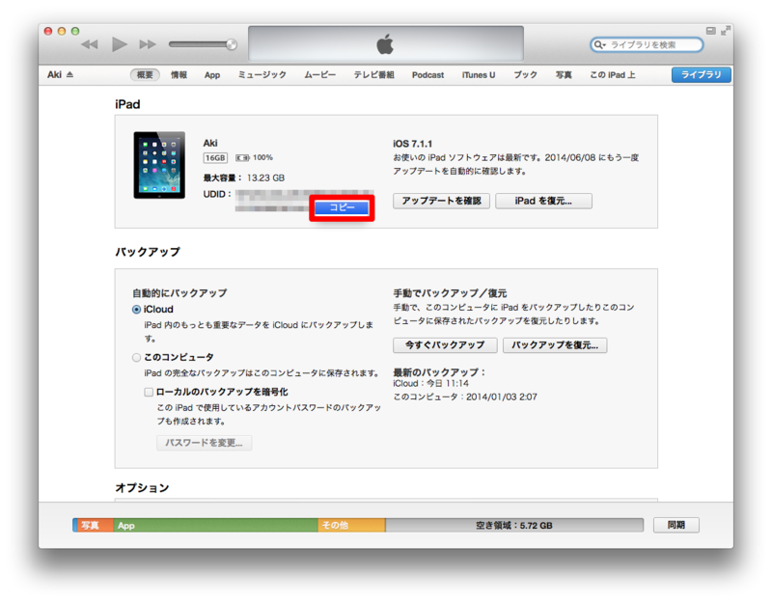
Task: Click the コピー button
Action: 342,207
